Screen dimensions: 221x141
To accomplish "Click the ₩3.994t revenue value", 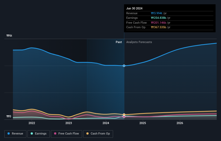I will tap(157, 13).
